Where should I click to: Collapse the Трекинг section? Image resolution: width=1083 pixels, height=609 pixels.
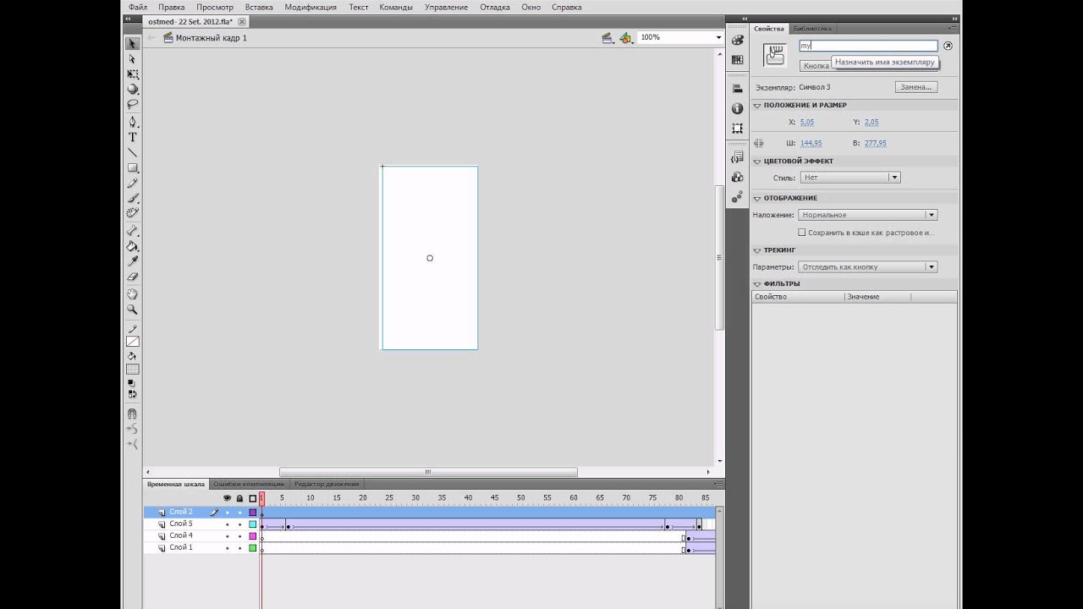[757, 250]
